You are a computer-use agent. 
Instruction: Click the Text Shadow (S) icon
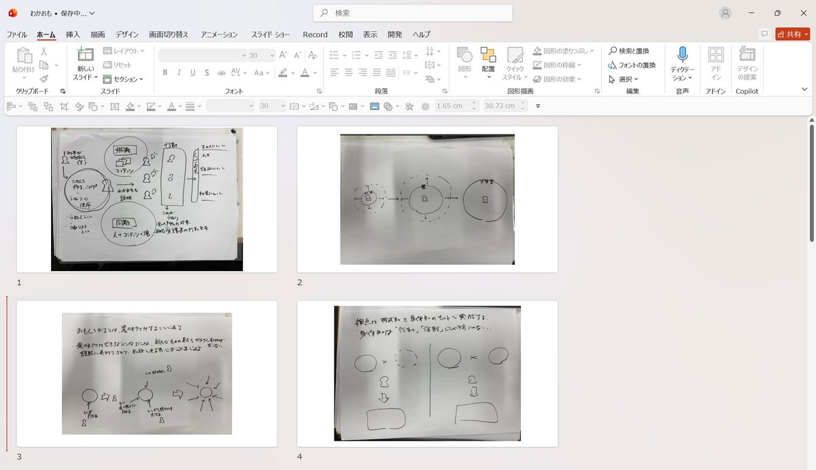(x=207, y=73)
